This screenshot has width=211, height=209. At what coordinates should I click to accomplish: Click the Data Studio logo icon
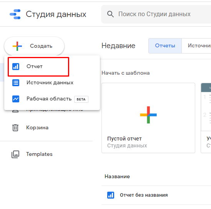tap(15, 14)
